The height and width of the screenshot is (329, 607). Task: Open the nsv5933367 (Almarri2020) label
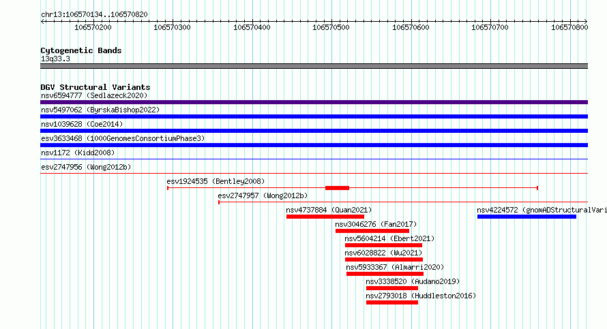click(395, 267)
